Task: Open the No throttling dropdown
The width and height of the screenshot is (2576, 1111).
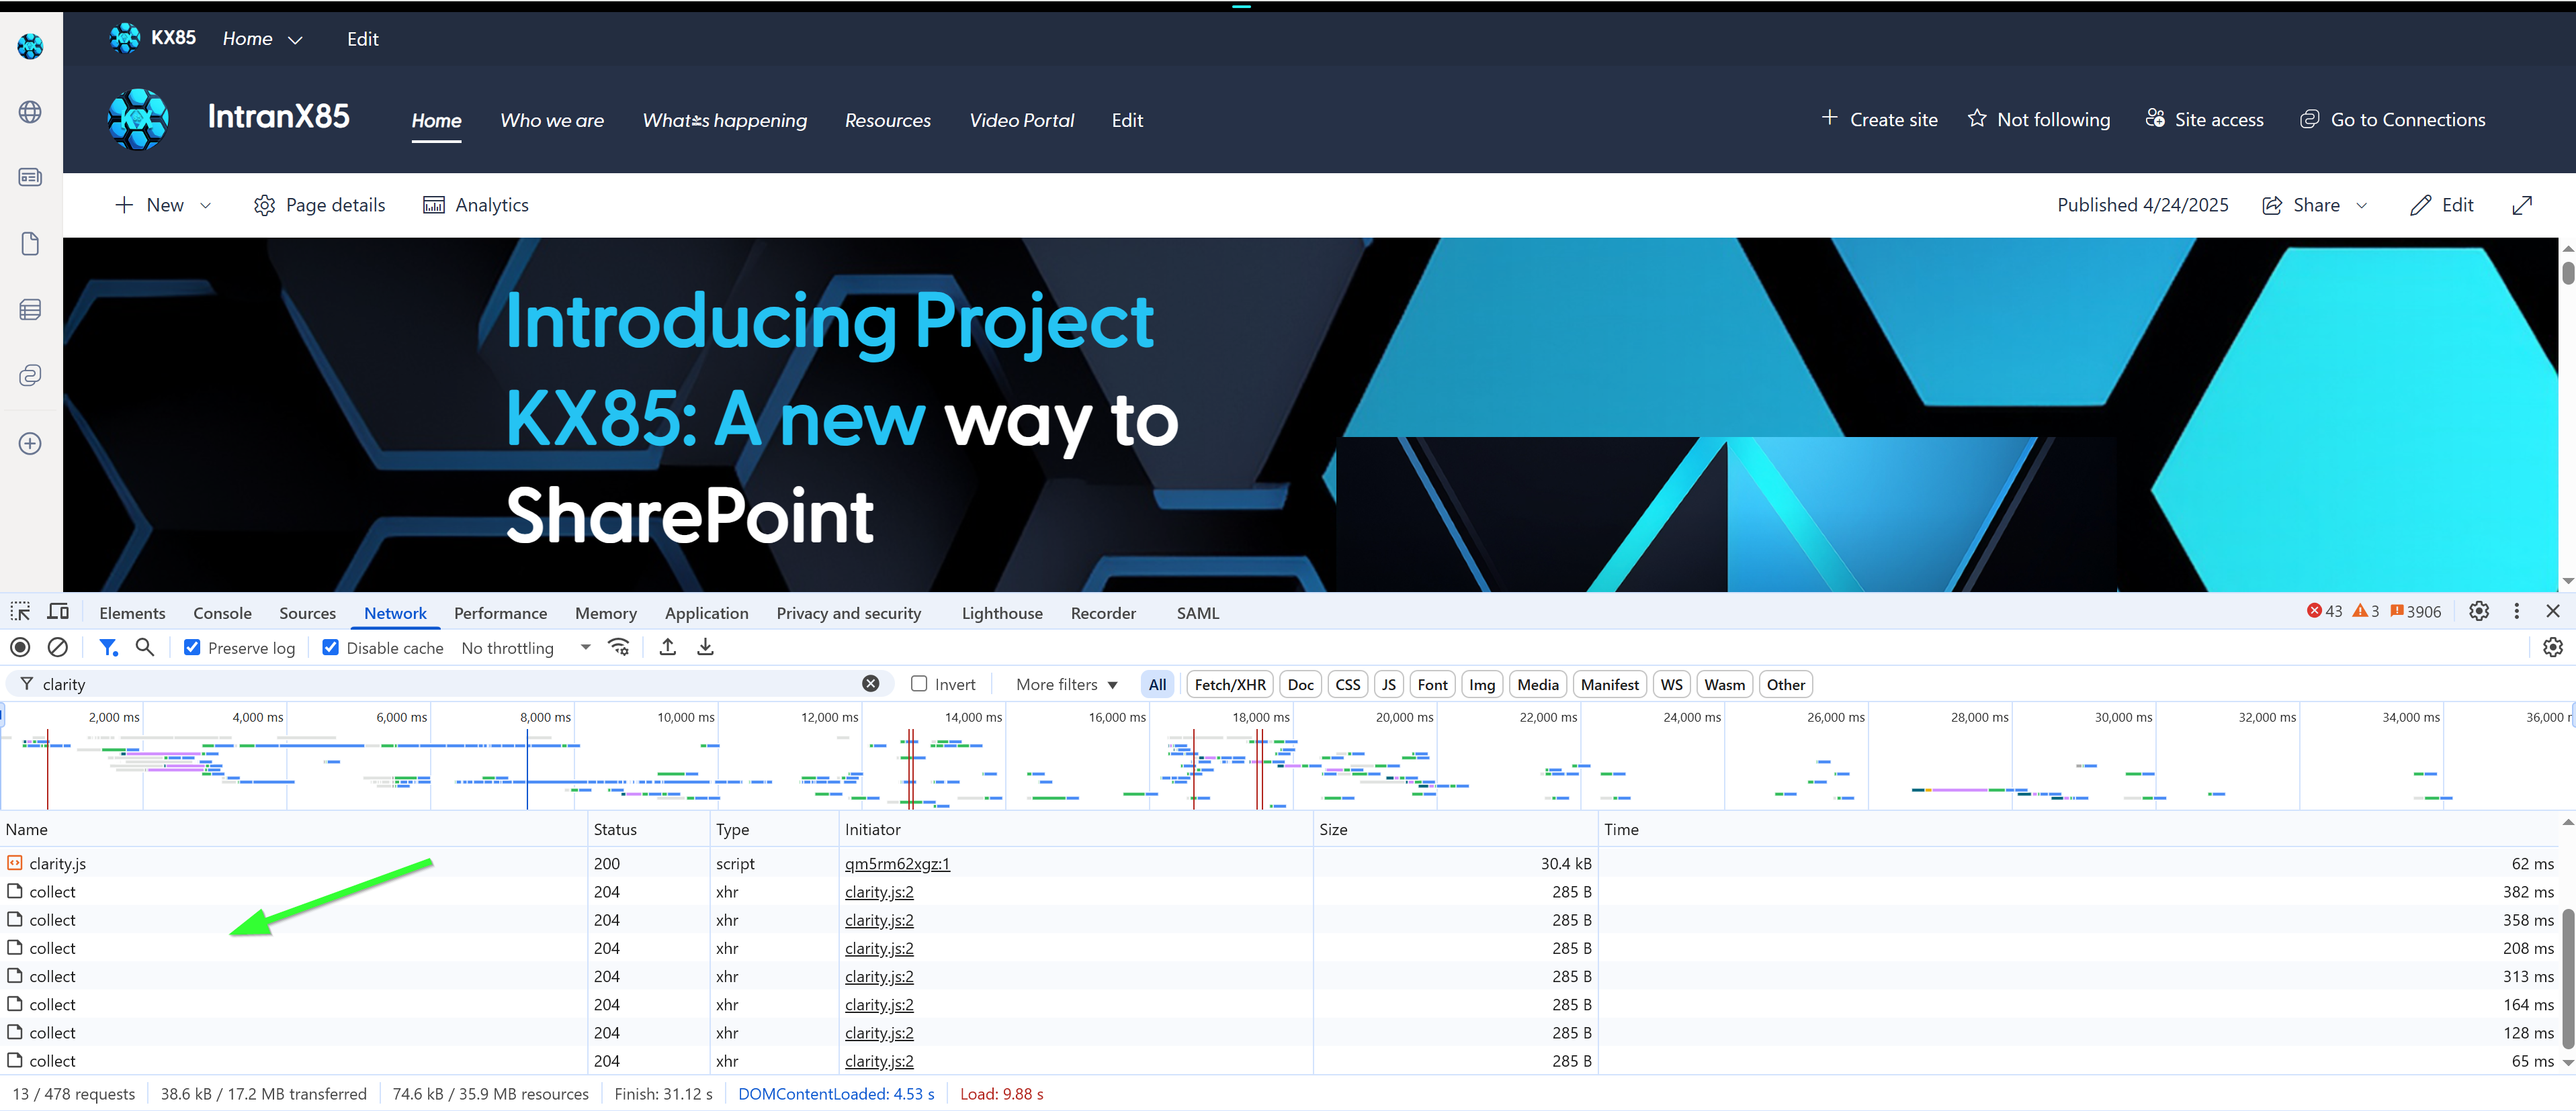Action: coord(525,647)
